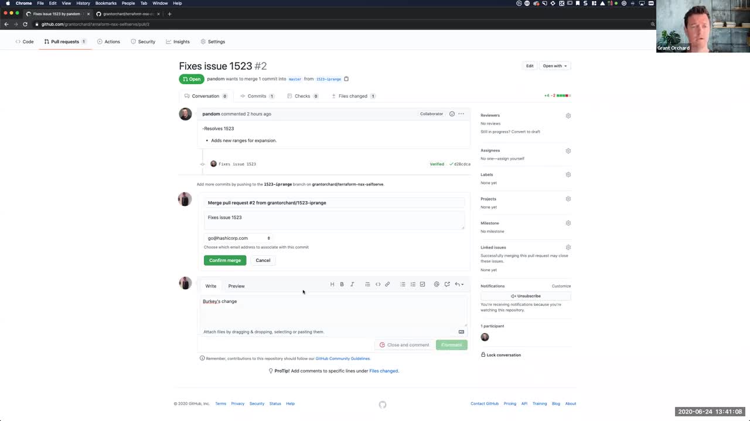Click the Confirm merge button
The height and width of the screenshot is (421, 750).
click(x=224, y=260)
